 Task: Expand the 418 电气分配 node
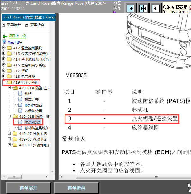(3, 76)
